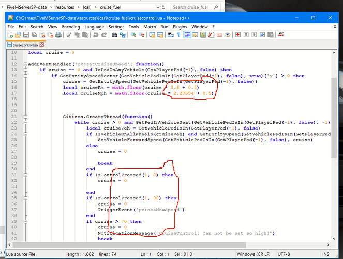Open the Search menu

tap(37, 27)
